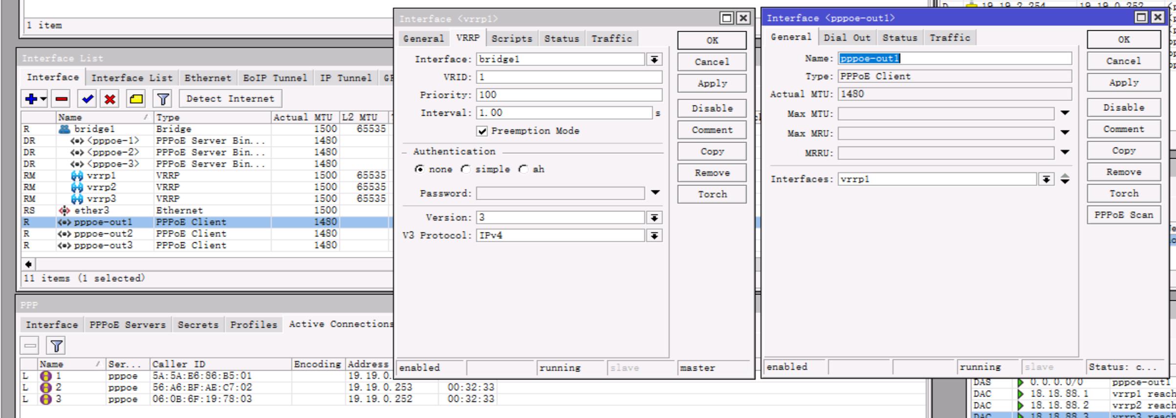Click the Copy button in vrrp1 window
Viewport: 1176px width, 418px height.
point(712,151)
